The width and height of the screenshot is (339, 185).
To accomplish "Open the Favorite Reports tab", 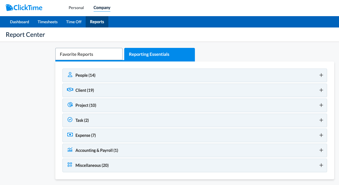I will [x=89, y=54].
